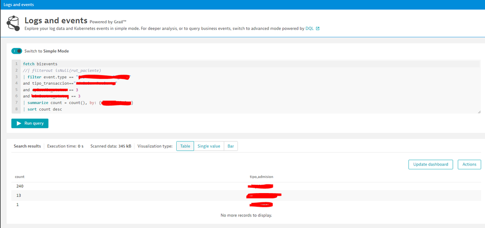485x228 pixels.
Task: Select the Table visualization type
Action: 185,146
